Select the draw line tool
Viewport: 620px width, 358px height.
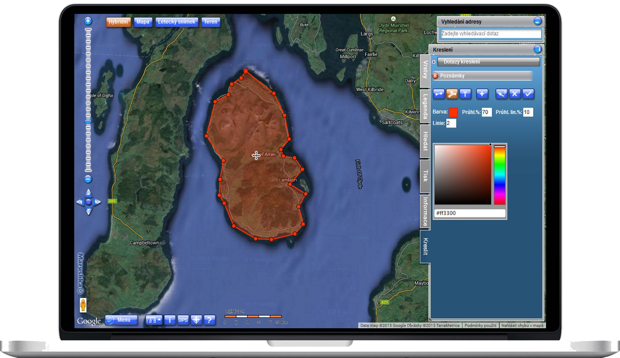439,94
